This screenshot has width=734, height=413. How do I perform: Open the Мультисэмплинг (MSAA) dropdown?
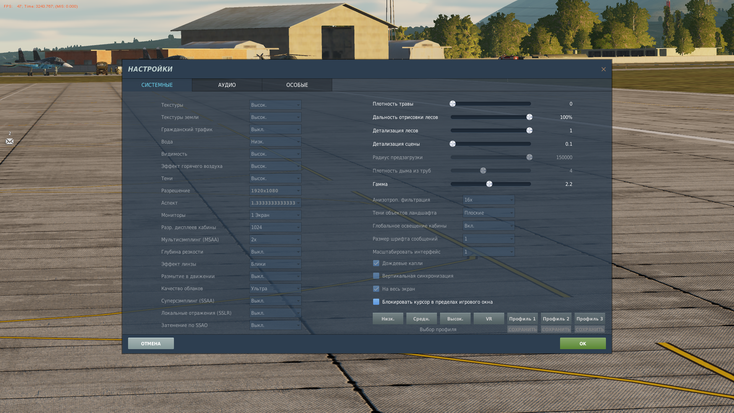(275, 239)
